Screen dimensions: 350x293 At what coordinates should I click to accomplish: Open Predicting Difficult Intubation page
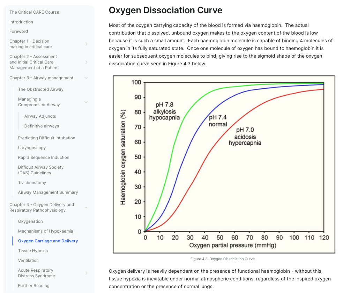click(47, 138)
